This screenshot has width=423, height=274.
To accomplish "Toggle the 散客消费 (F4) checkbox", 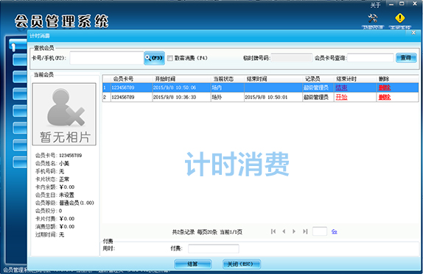I will tap(170, 58).
